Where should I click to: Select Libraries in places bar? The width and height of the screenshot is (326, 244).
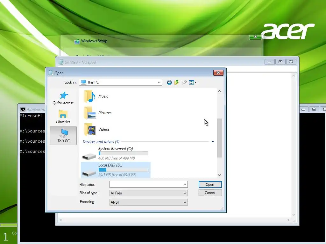pos(63,117)
